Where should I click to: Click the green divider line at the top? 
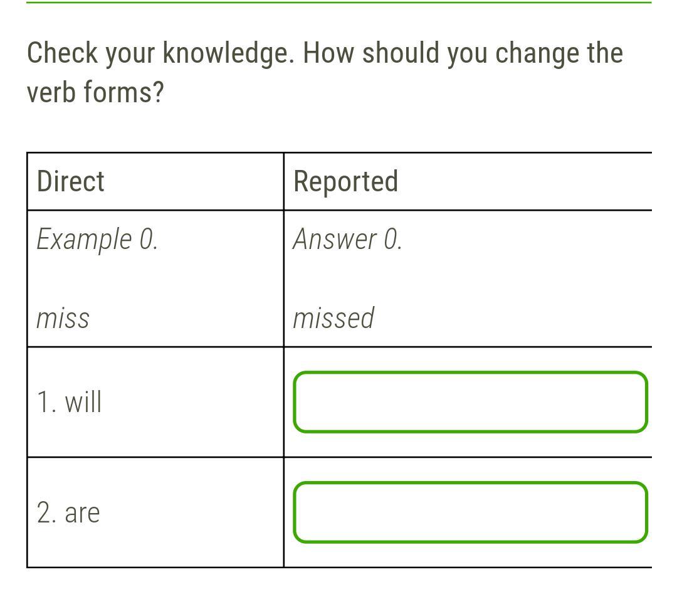338,2
